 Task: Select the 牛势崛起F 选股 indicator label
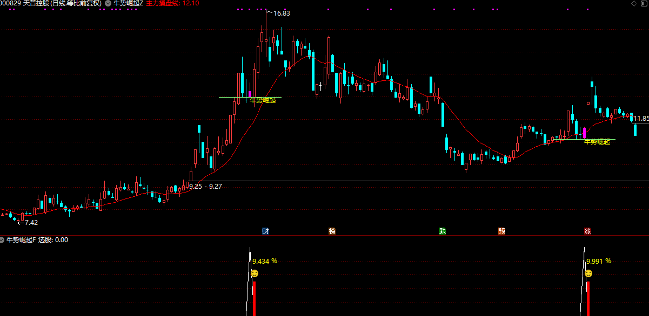click(x=37, y=240)
